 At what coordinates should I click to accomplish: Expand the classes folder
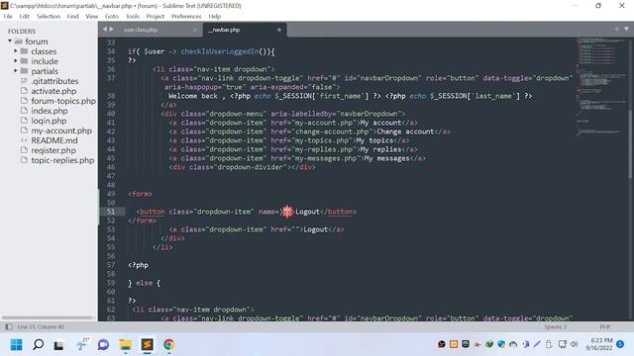pyautogui.click(x=16, y=50)
